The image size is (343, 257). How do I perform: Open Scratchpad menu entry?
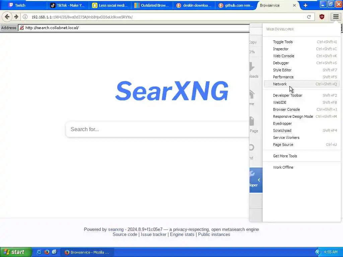click(302, 131)
